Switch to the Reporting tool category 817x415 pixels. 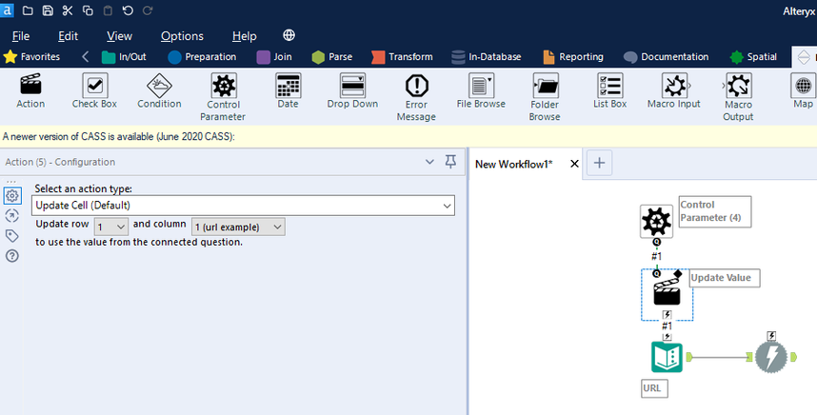pos(572,57)
